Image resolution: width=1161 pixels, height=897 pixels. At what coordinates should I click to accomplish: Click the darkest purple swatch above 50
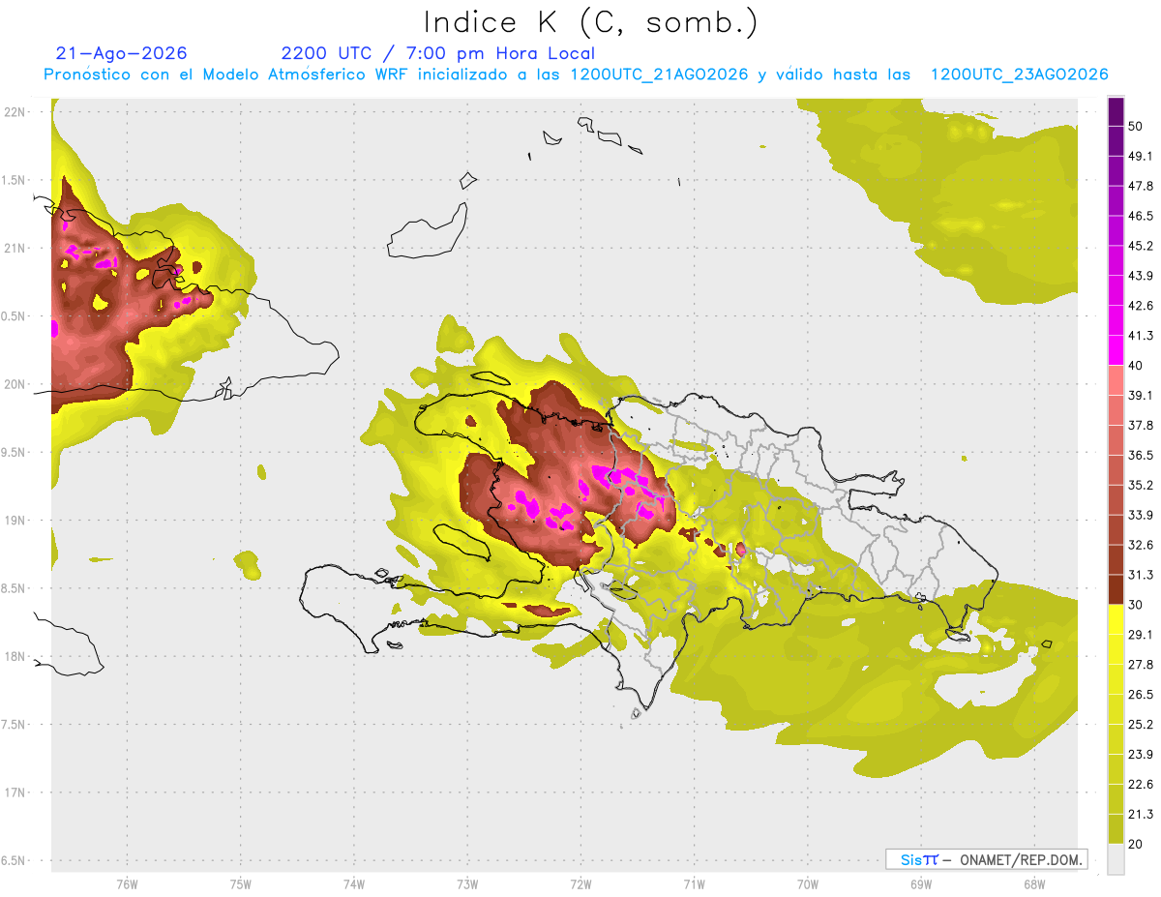coord(1116,111)
